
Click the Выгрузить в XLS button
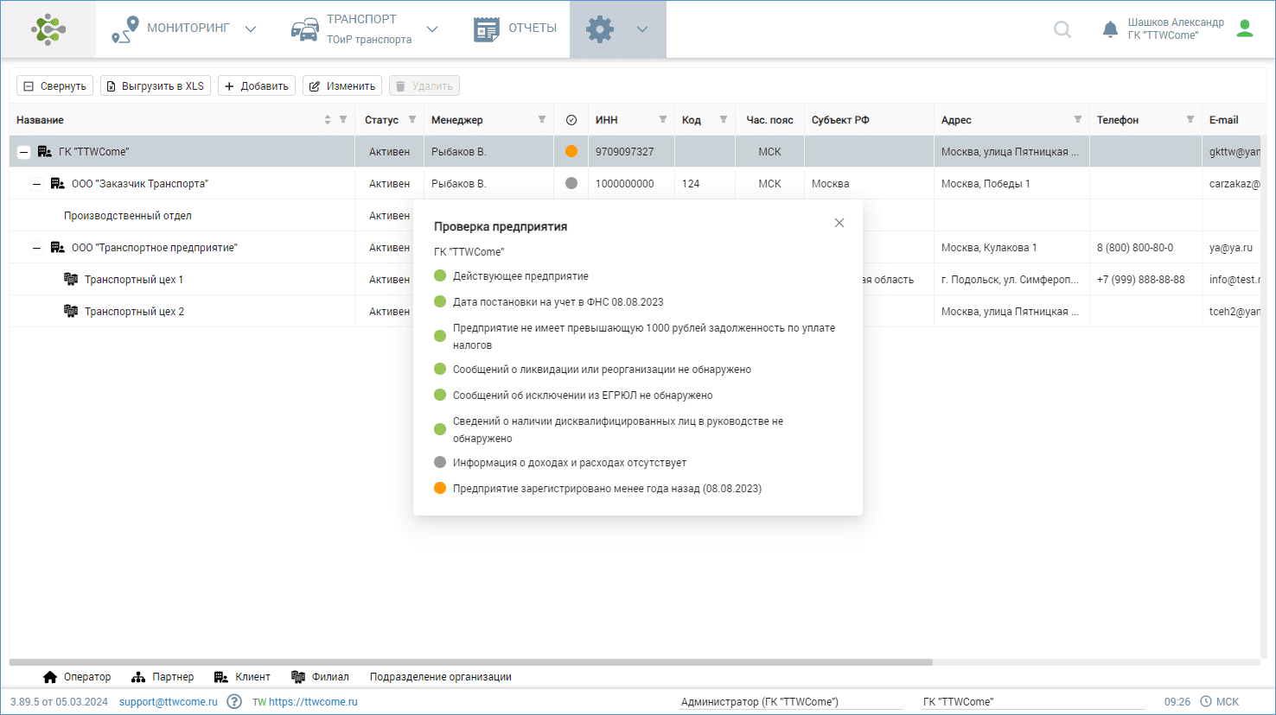tap(156, 86)
